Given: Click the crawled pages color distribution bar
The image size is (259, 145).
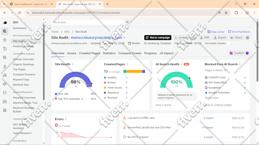Looking at the screenshot, I should point(134,71).
